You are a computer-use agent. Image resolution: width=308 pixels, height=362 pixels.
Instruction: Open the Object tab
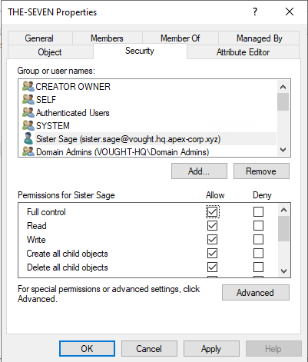[x=50, y=52]
